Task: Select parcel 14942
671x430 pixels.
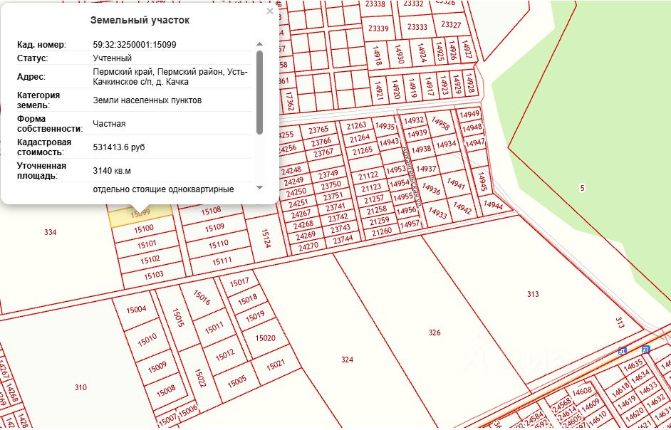Action: coord(462,208)
